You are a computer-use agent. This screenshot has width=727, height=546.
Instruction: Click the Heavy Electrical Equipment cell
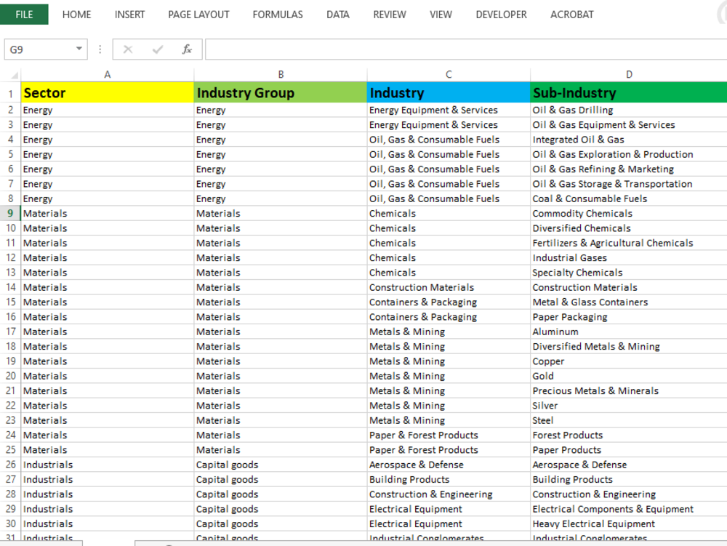click(629, 523)
